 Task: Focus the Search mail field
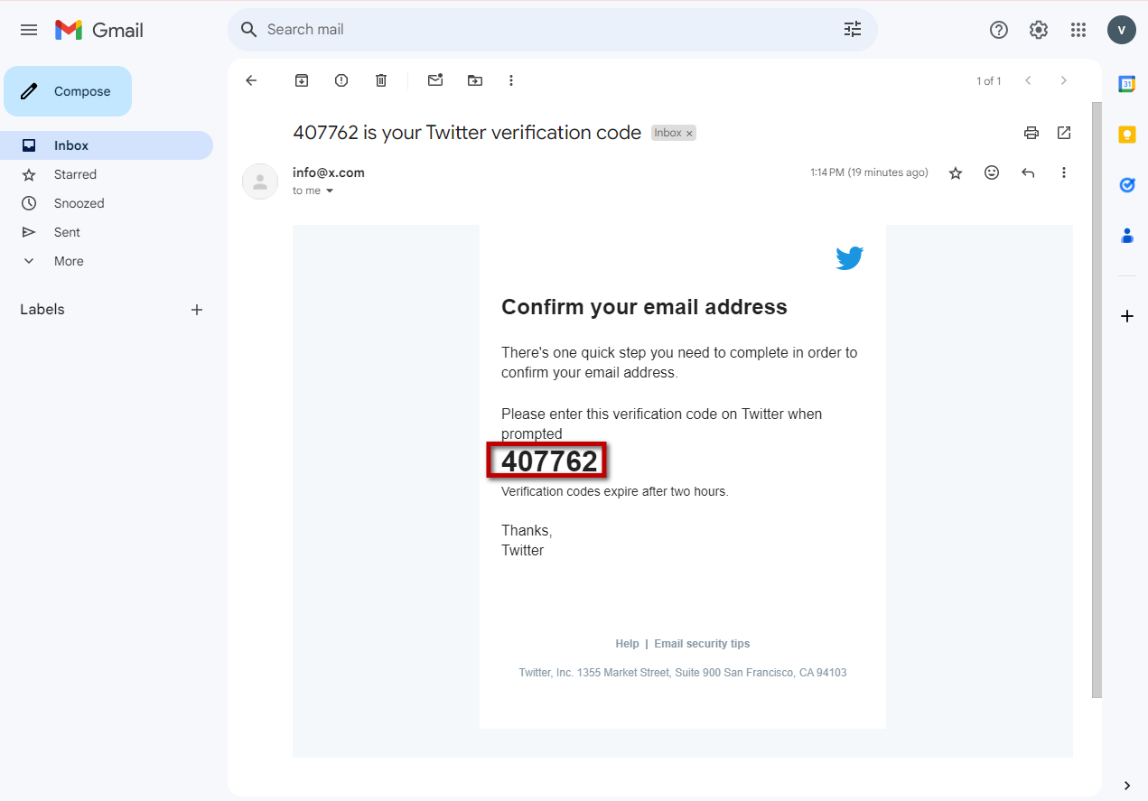[551, 30]
